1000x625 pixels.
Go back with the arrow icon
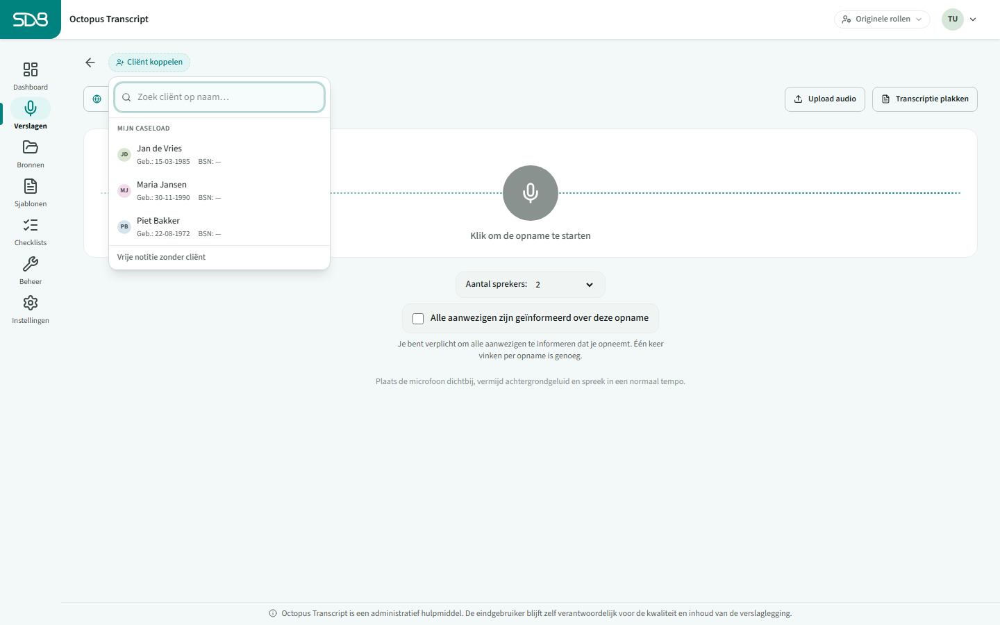(x=90, y=62)
